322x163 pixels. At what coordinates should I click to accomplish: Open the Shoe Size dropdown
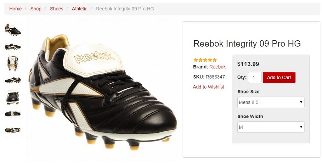pyautogui.click(x=271, y=102)
